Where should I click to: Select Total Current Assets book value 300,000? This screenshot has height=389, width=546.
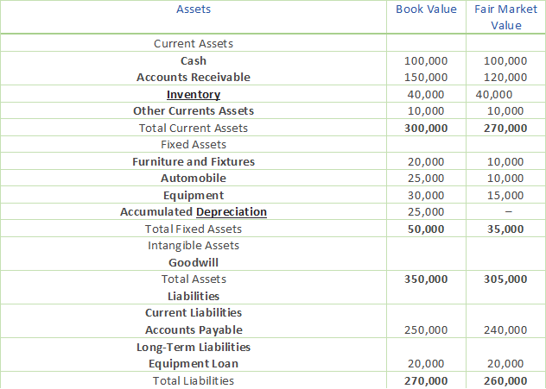426,129
